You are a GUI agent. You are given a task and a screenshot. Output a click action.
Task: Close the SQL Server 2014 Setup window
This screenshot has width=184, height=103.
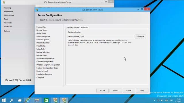point(147,9)
